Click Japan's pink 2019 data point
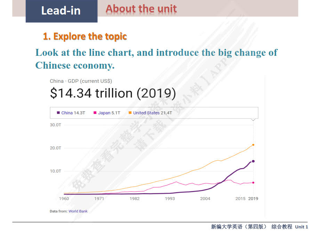313x234 pixels. coord(253,182)
